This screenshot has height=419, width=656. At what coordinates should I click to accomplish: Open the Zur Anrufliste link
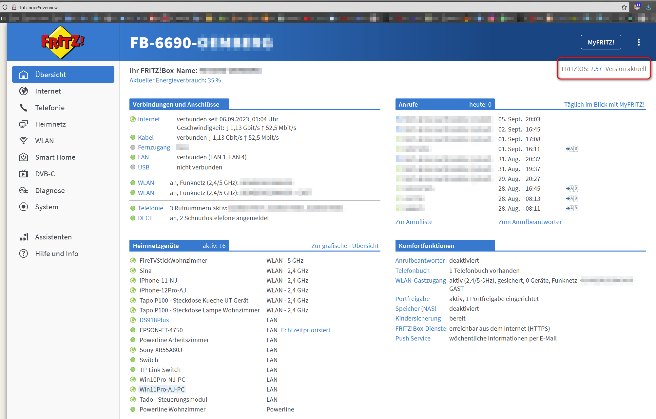pos(414,222)
